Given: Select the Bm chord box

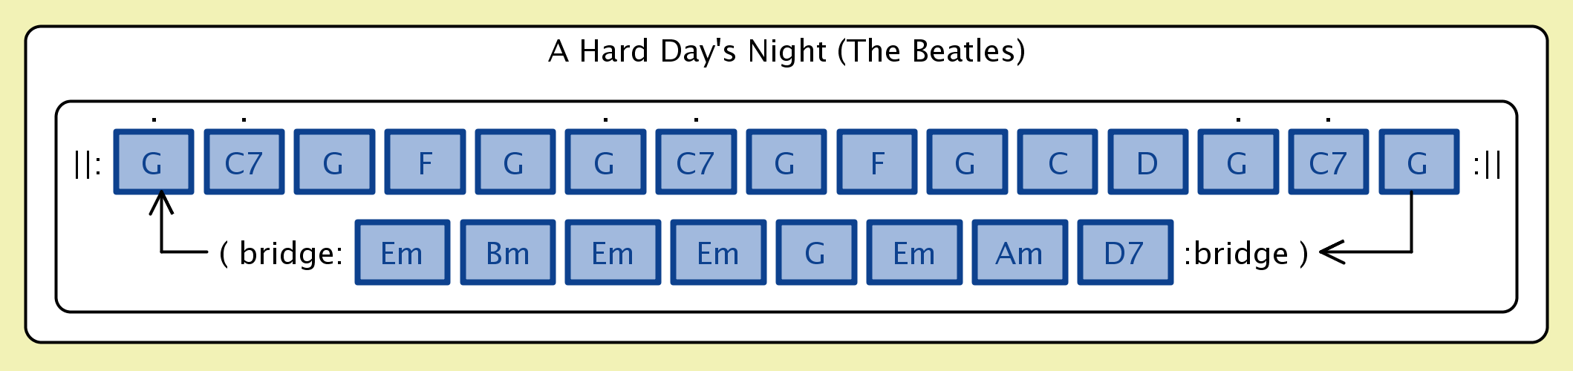Looking at the screenshot, I should point(508,253).
